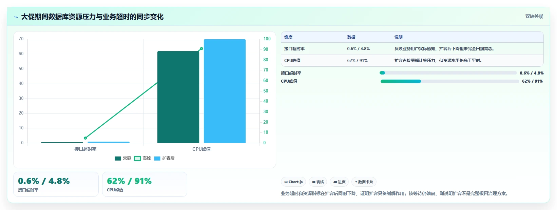
Task: Click the icon inside the 表格 tag
Action: point(314,182)
